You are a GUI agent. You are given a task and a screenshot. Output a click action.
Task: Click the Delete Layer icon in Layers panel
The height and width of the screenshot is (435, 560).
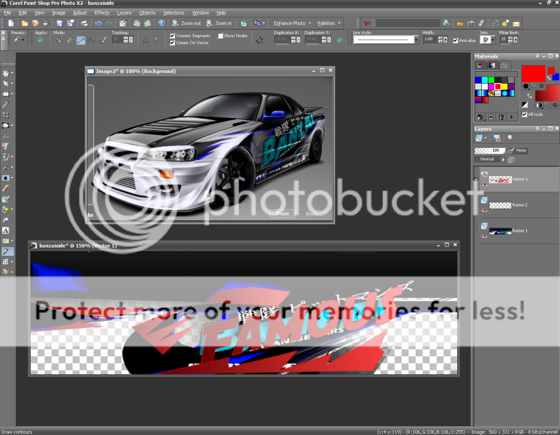pos(497,138)
